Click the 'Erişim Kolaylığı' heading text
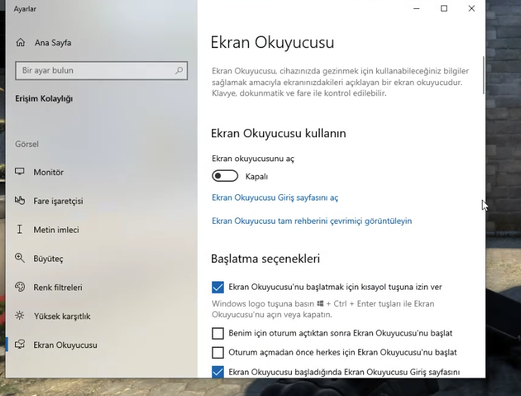The image size is (521, 396). (44, 99)
